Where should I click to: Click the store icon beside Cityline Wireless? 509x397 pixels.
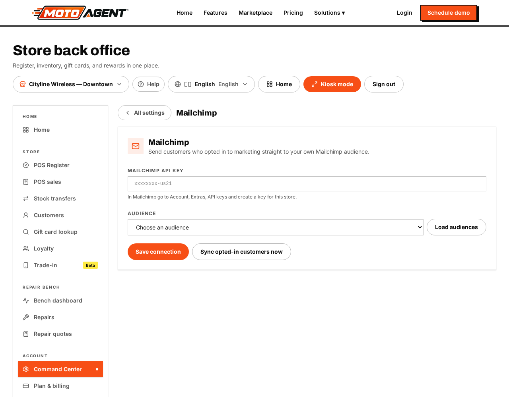tap(23, 84)
